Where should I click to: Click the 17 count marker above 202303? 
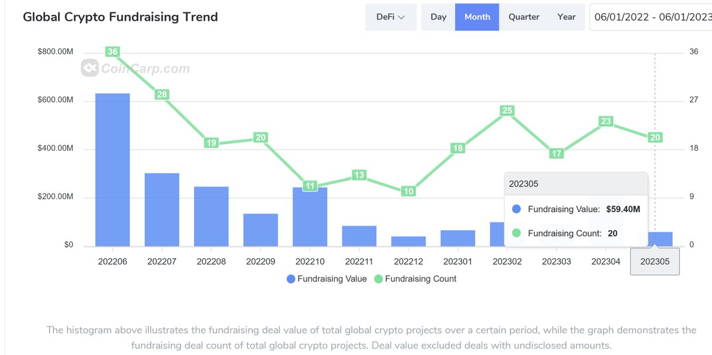tap(556, 153)
